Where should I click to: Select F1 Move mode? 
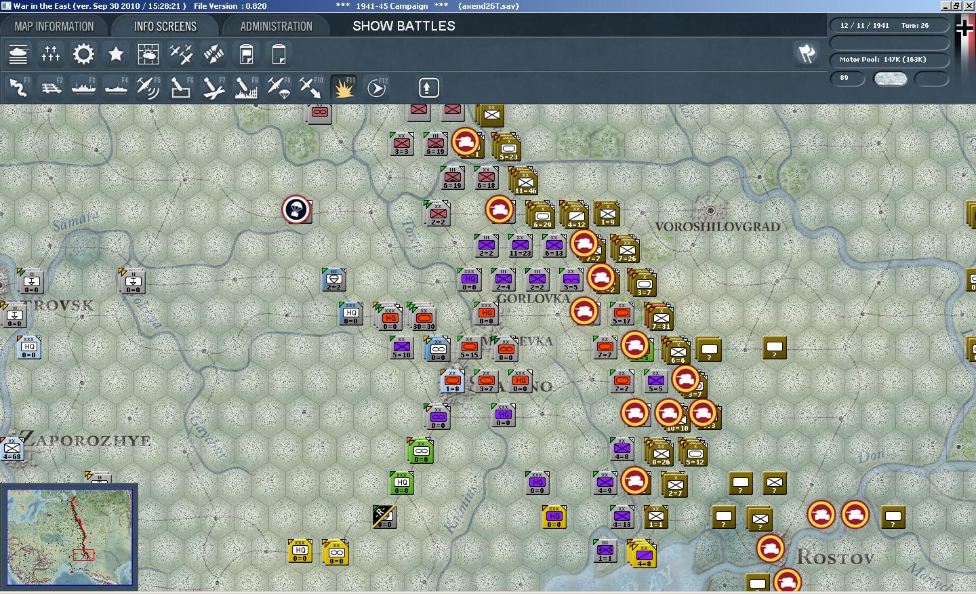[18, 87]
